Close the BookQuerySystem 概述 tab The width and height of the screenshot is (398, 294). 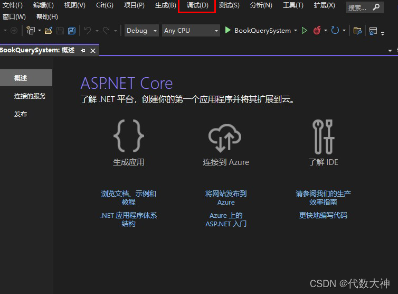(x=93, y=51)
